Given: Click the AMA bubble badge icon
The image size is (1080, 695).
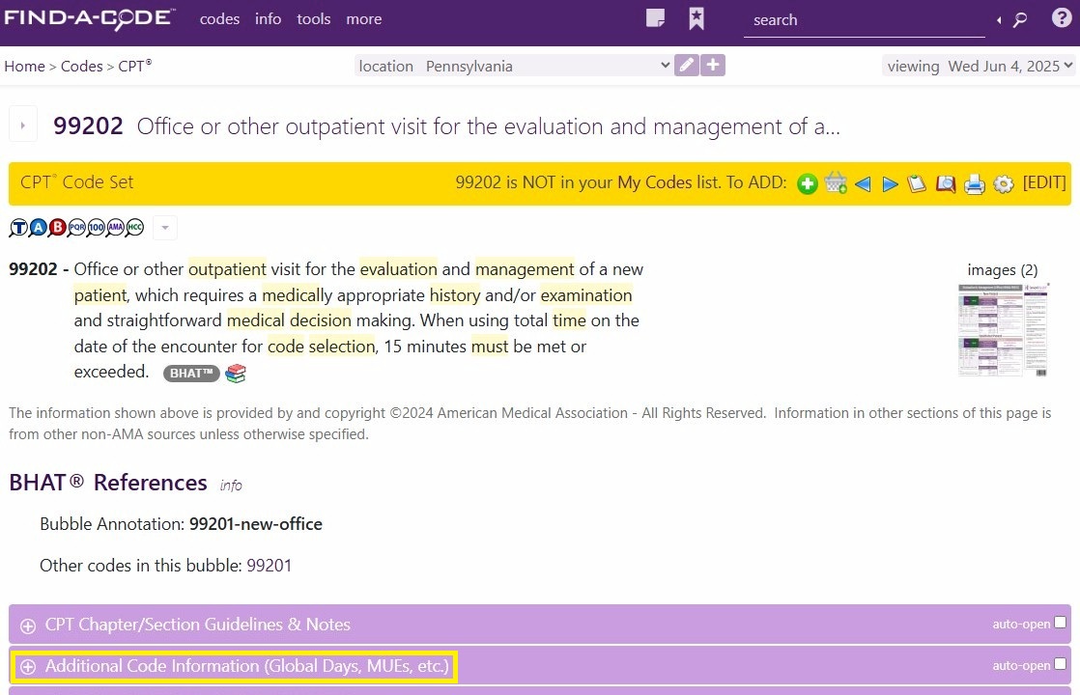Looking at the screenshot, I should [115, 227].
